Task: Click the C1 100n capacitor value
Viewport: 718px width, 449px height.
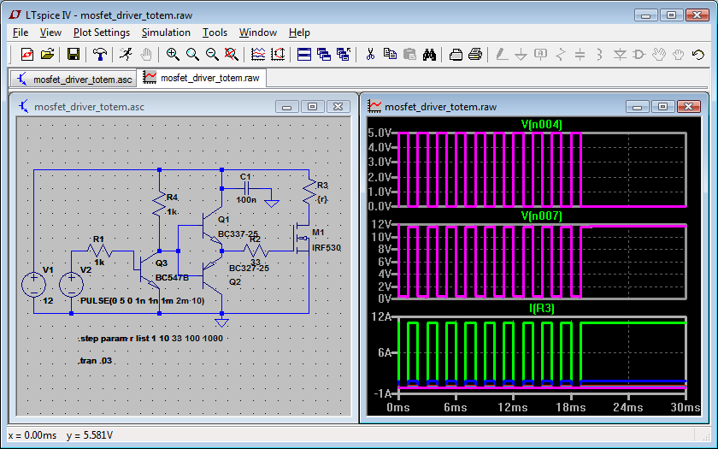Action: pos(246,200)
